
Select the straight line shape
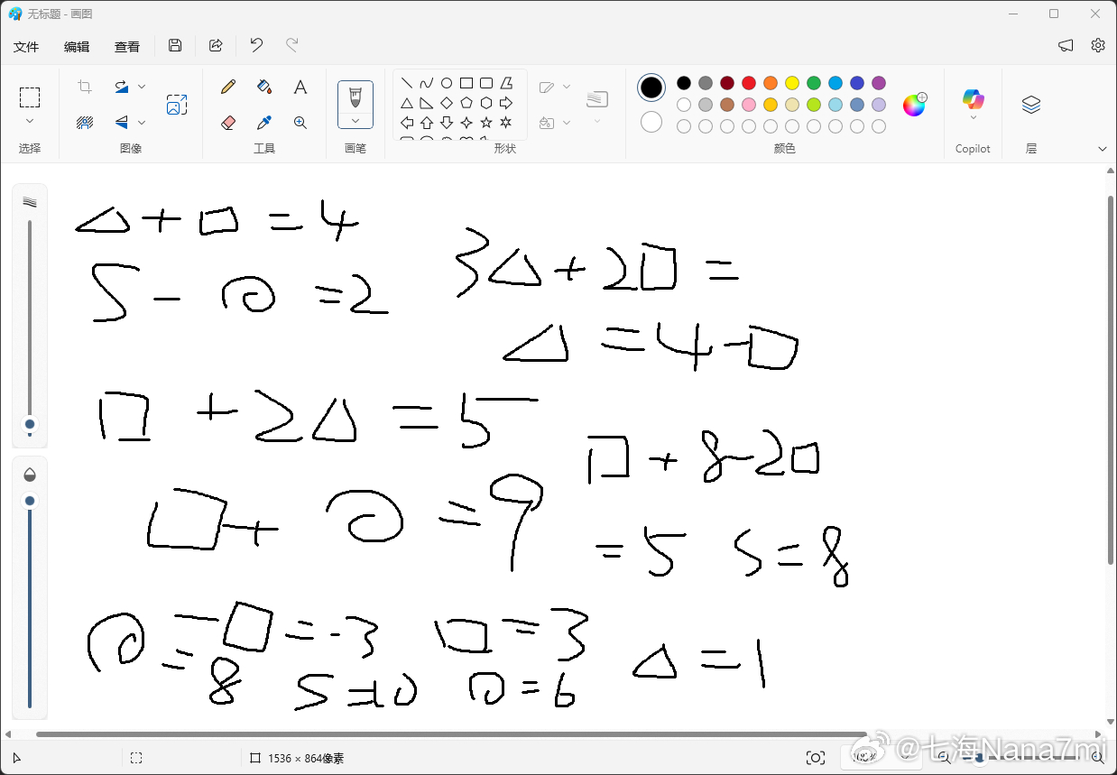point(407,83)
